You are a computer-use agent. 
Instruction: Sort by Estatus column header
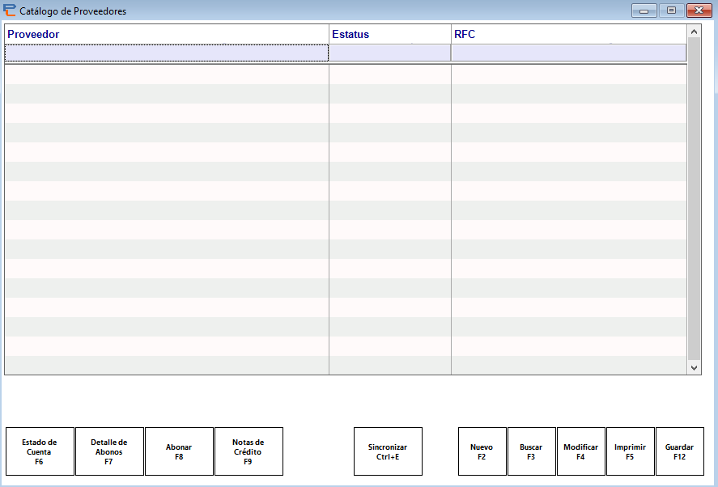pos(390,34)
